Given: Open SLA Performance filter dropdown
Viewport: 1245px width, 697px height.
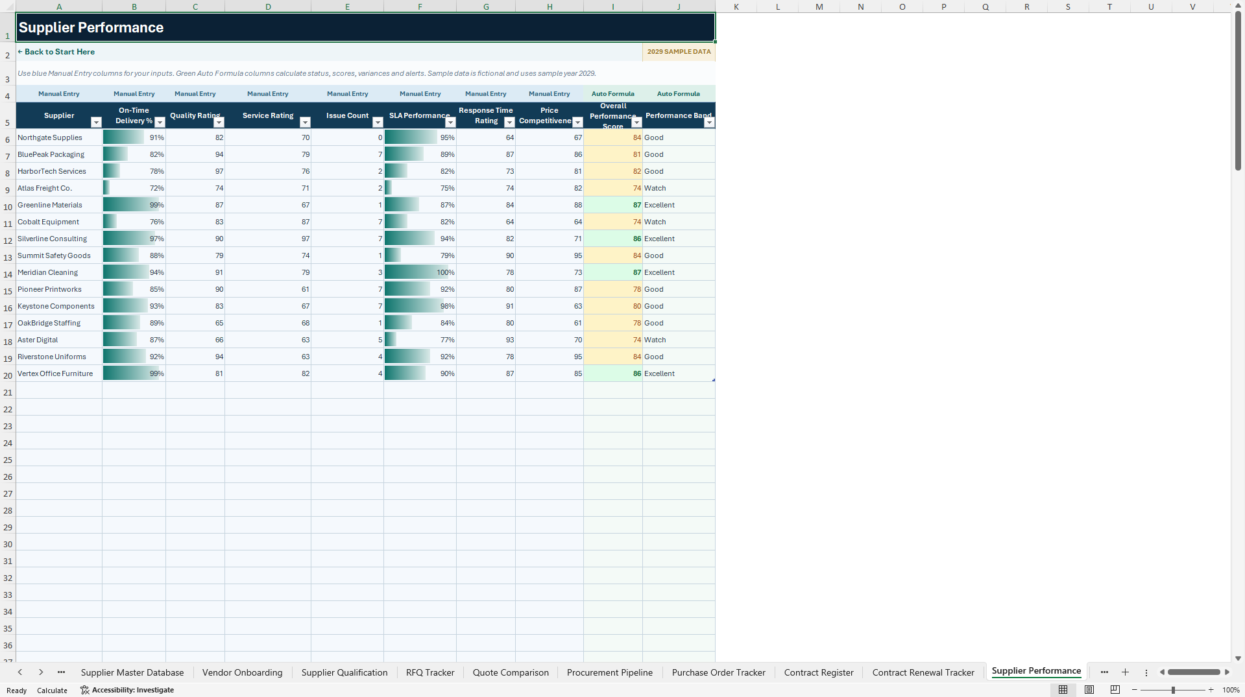Looking at the screenshot, I should (450, 123).
